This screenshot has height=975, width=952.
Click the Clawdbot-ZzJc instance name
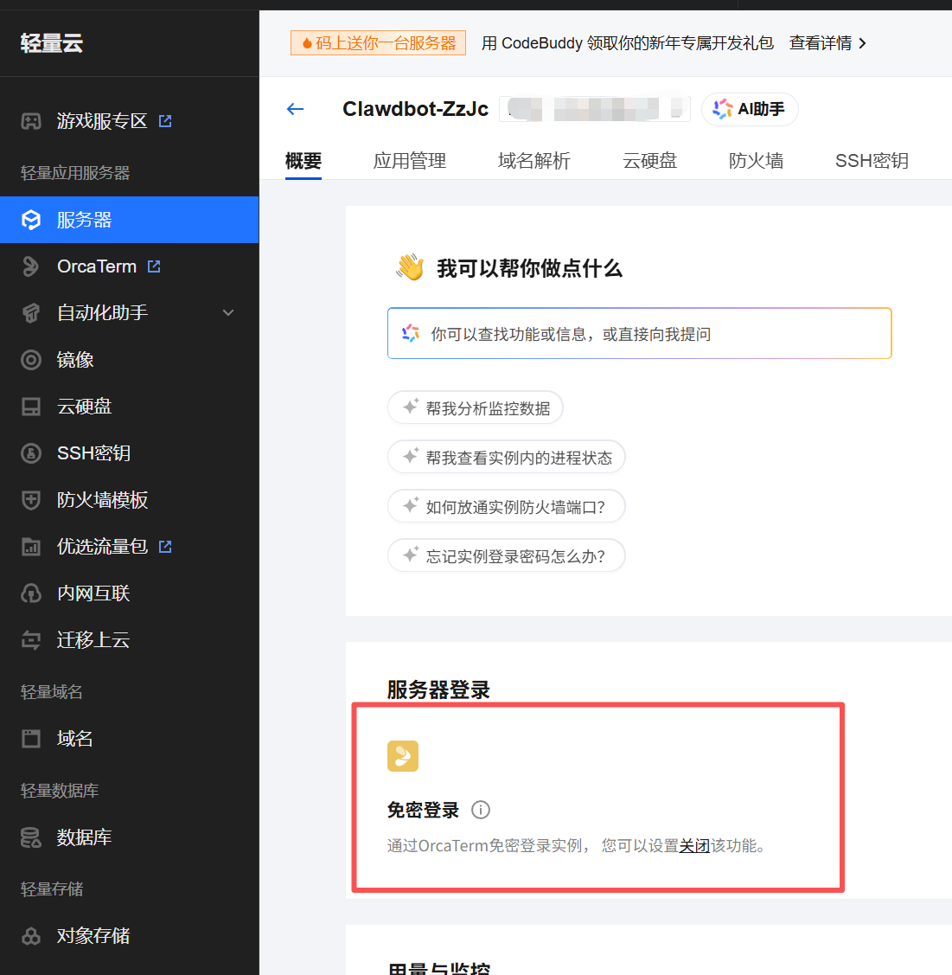(x=416, y=109)
